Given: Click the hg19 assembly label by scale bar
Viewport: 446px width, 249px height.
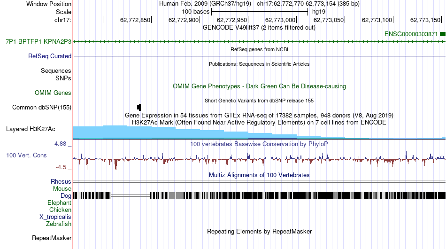Looking at the screenshot, I should pos(319,12).
